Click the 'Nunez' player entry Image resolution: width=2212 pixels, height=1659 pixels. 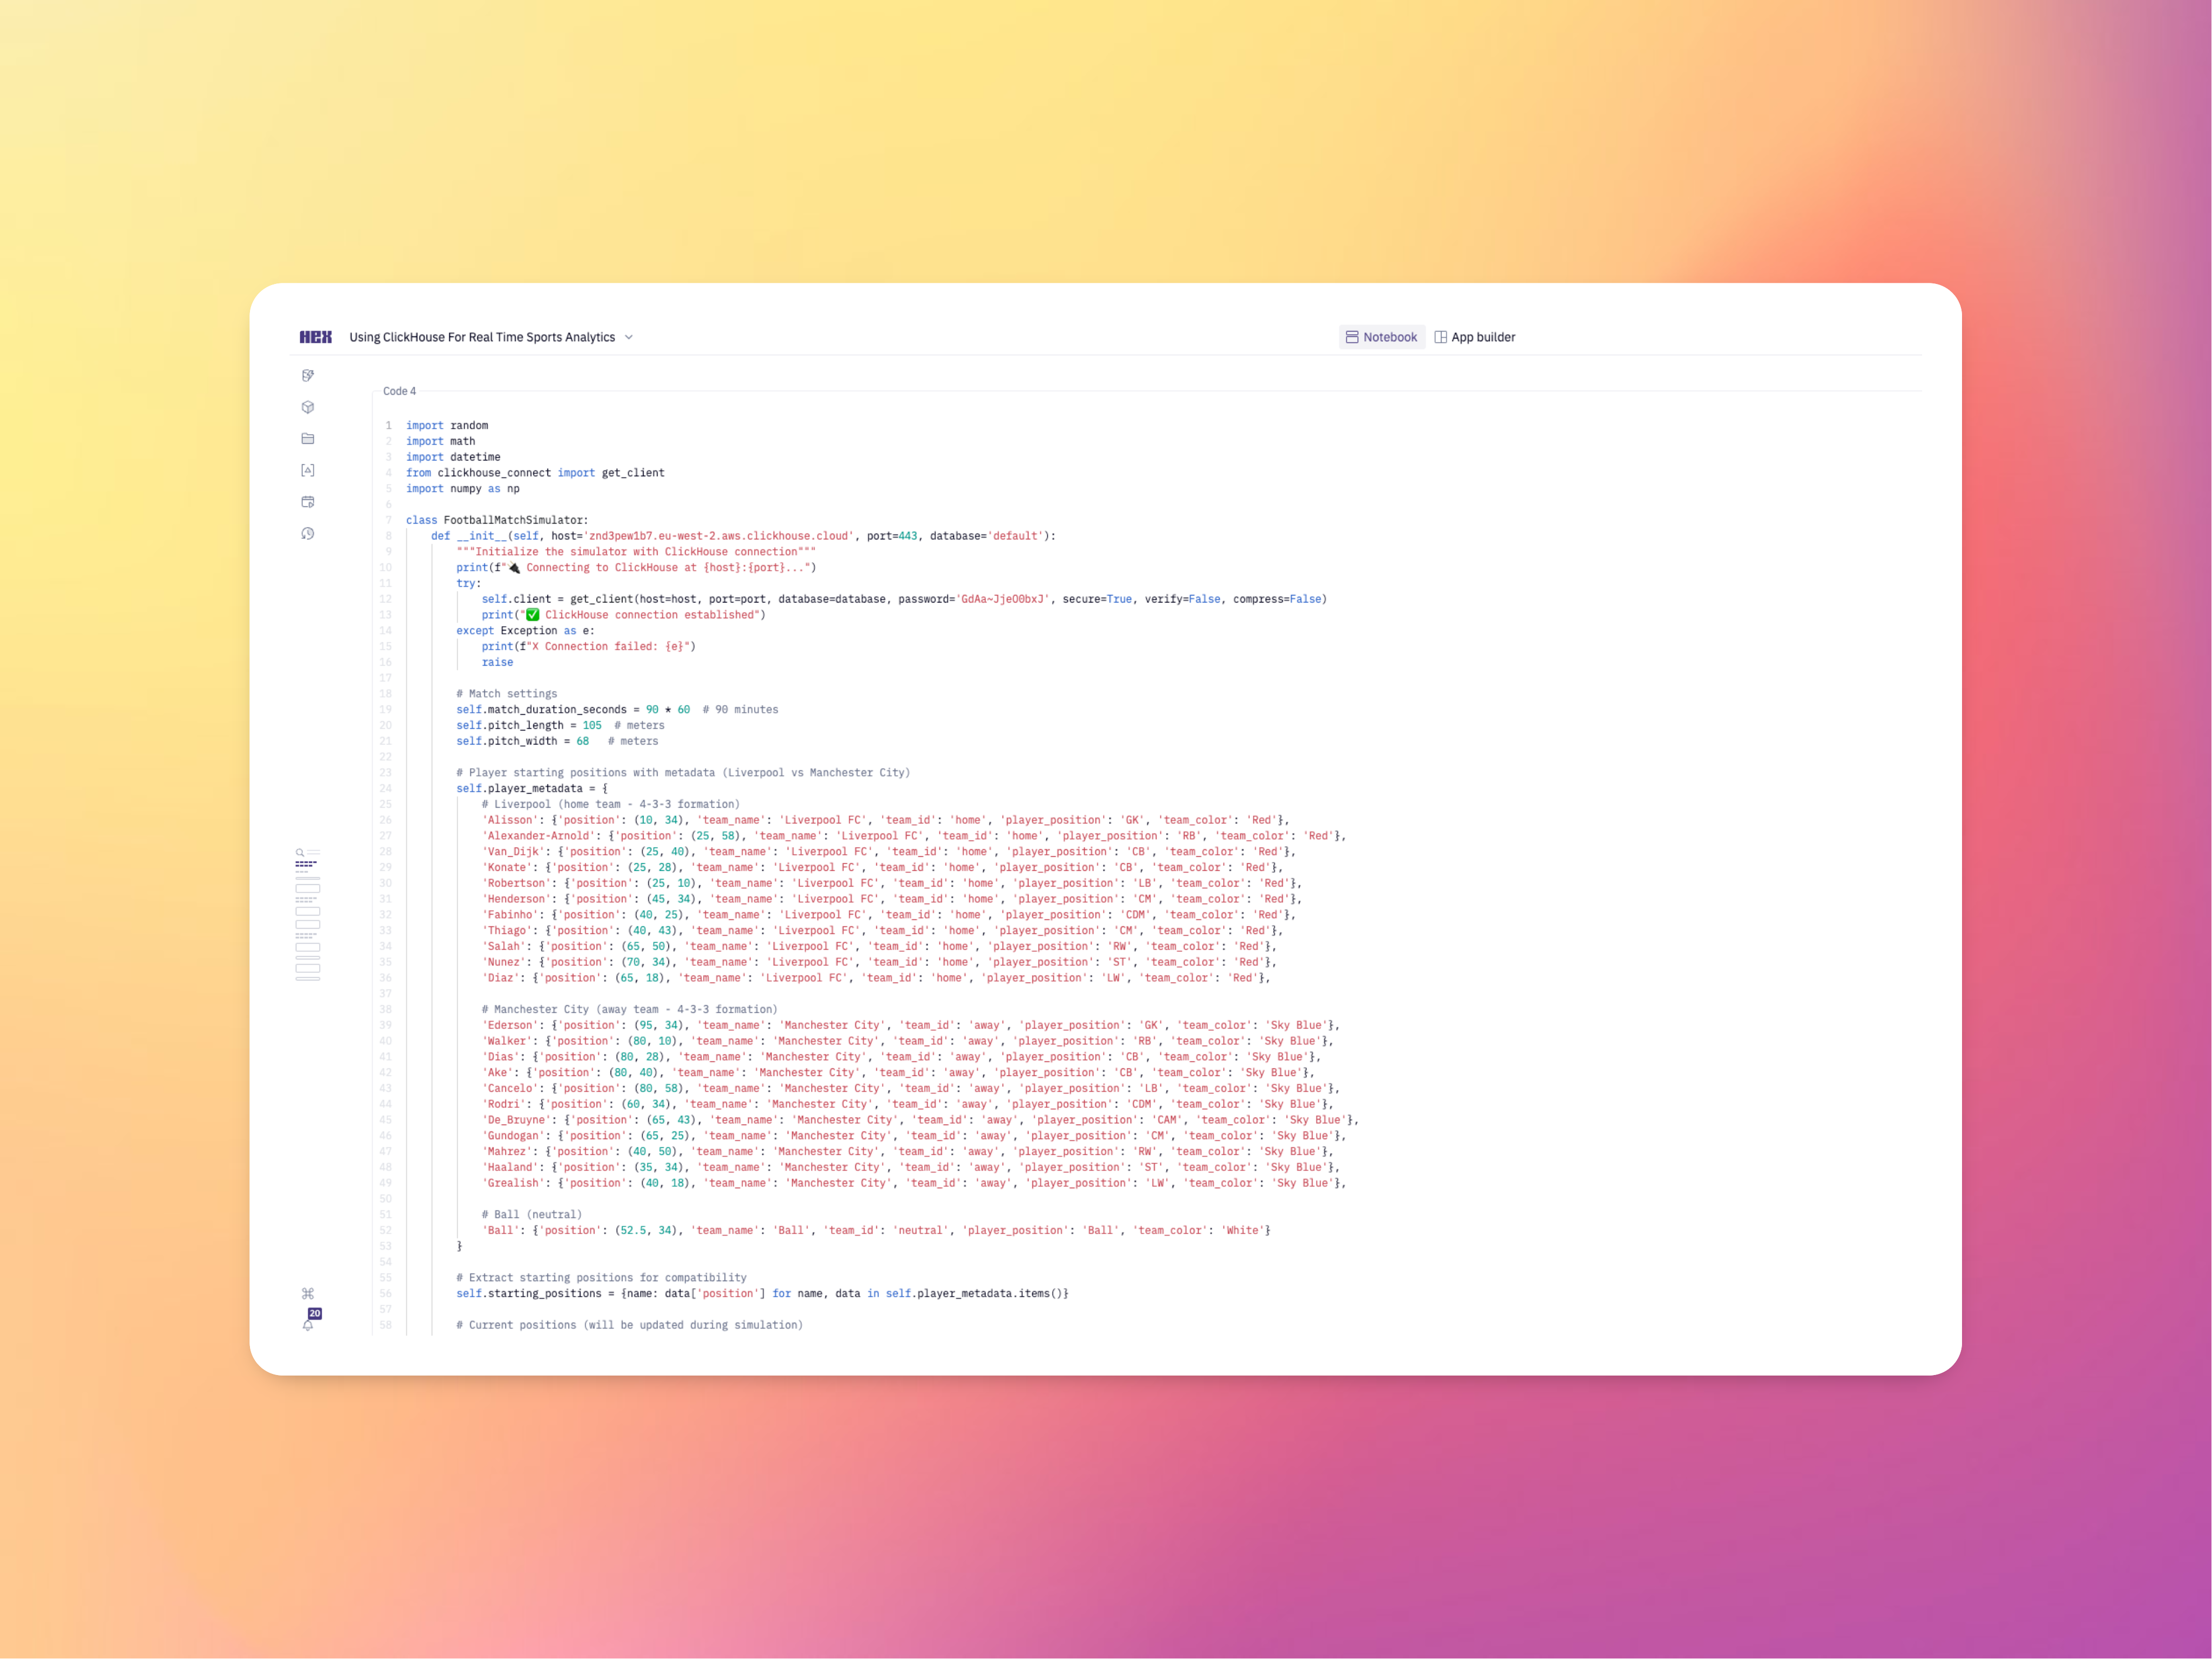[879, 962]
